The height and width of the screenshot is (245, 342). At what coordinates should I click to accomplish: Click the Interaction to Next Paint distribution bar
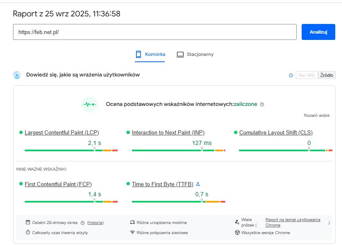pos(178,150)
